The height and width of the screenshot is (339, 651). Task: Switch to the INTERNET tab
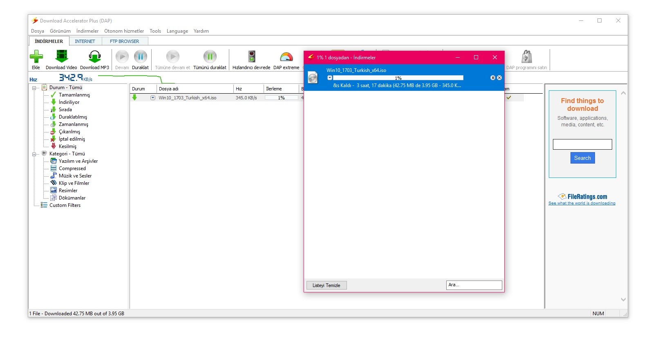click(85, 41)
